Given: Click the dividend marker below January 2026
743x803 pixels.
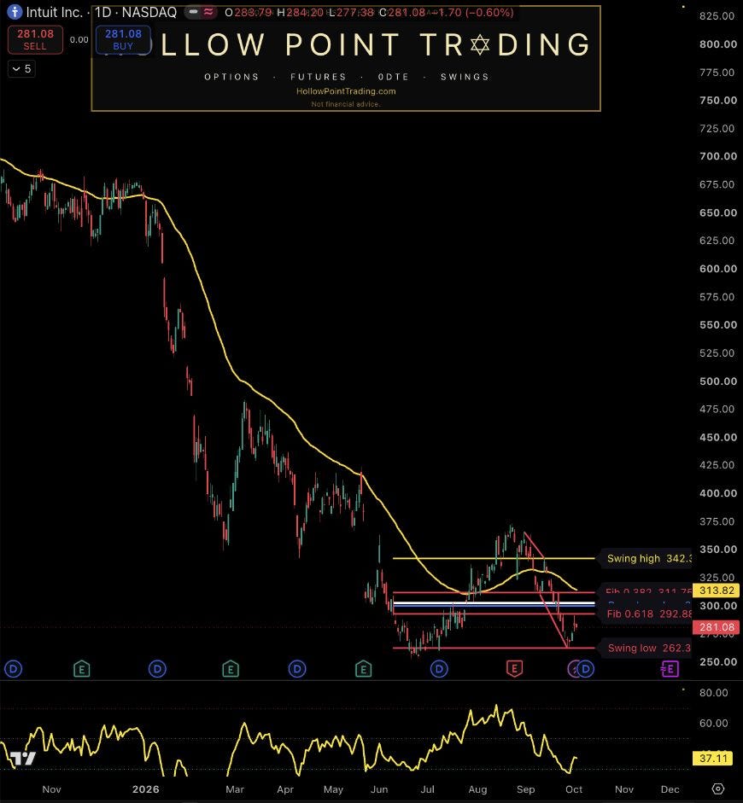Looking at the screenshot, I should [157, 668].
